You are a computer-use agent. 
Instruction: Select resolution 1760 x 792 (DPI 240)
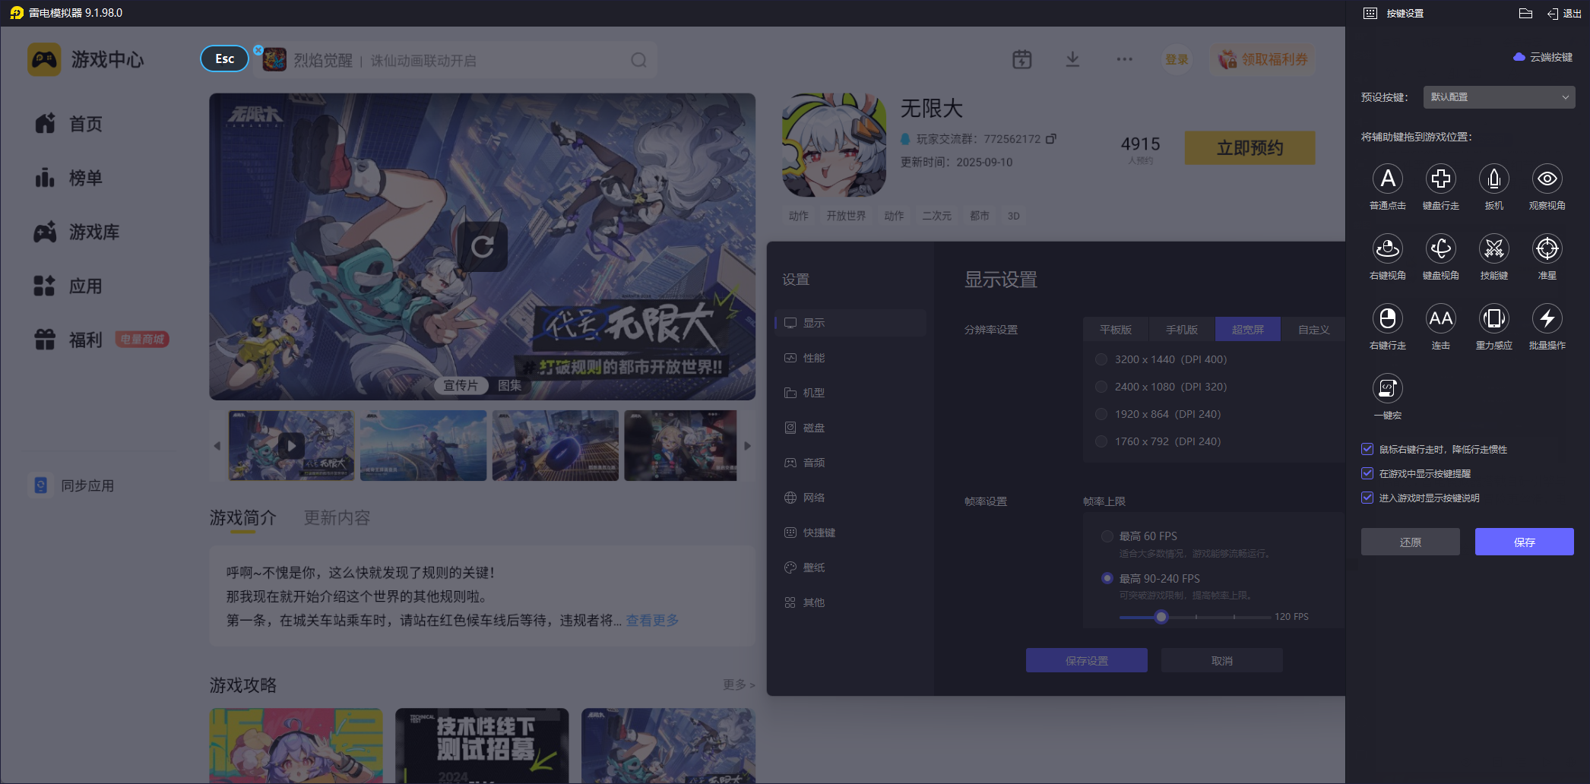pos(1101,441)
